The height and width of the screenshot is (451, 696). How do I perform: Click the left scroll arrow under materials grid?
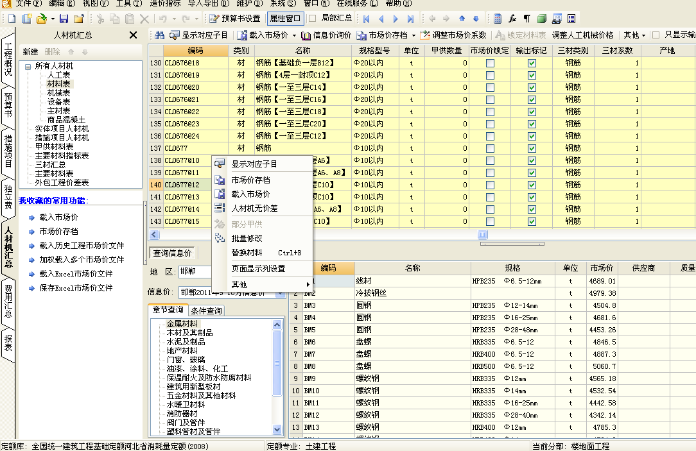coord(154,235)
